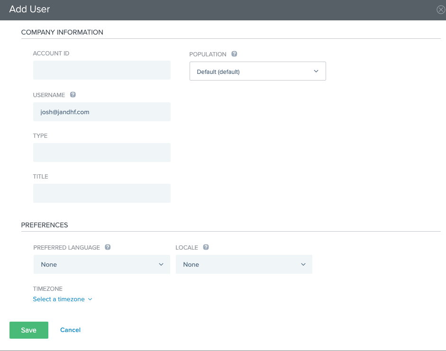Open the Population dropdown showing Default (default)
Screen dimensions: 446x351
[x=257, y=71]
